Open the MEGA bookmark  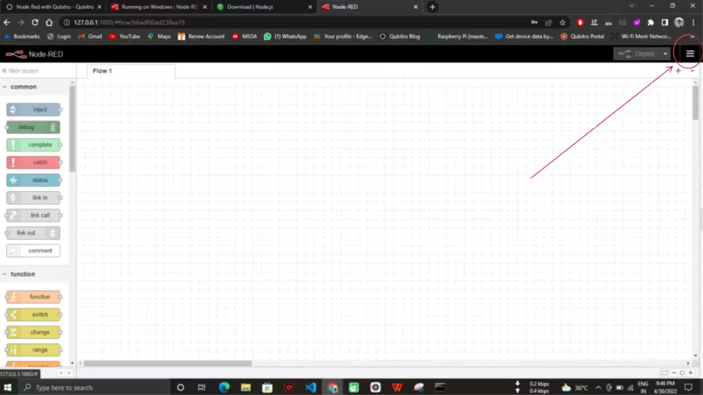(245, 37)
